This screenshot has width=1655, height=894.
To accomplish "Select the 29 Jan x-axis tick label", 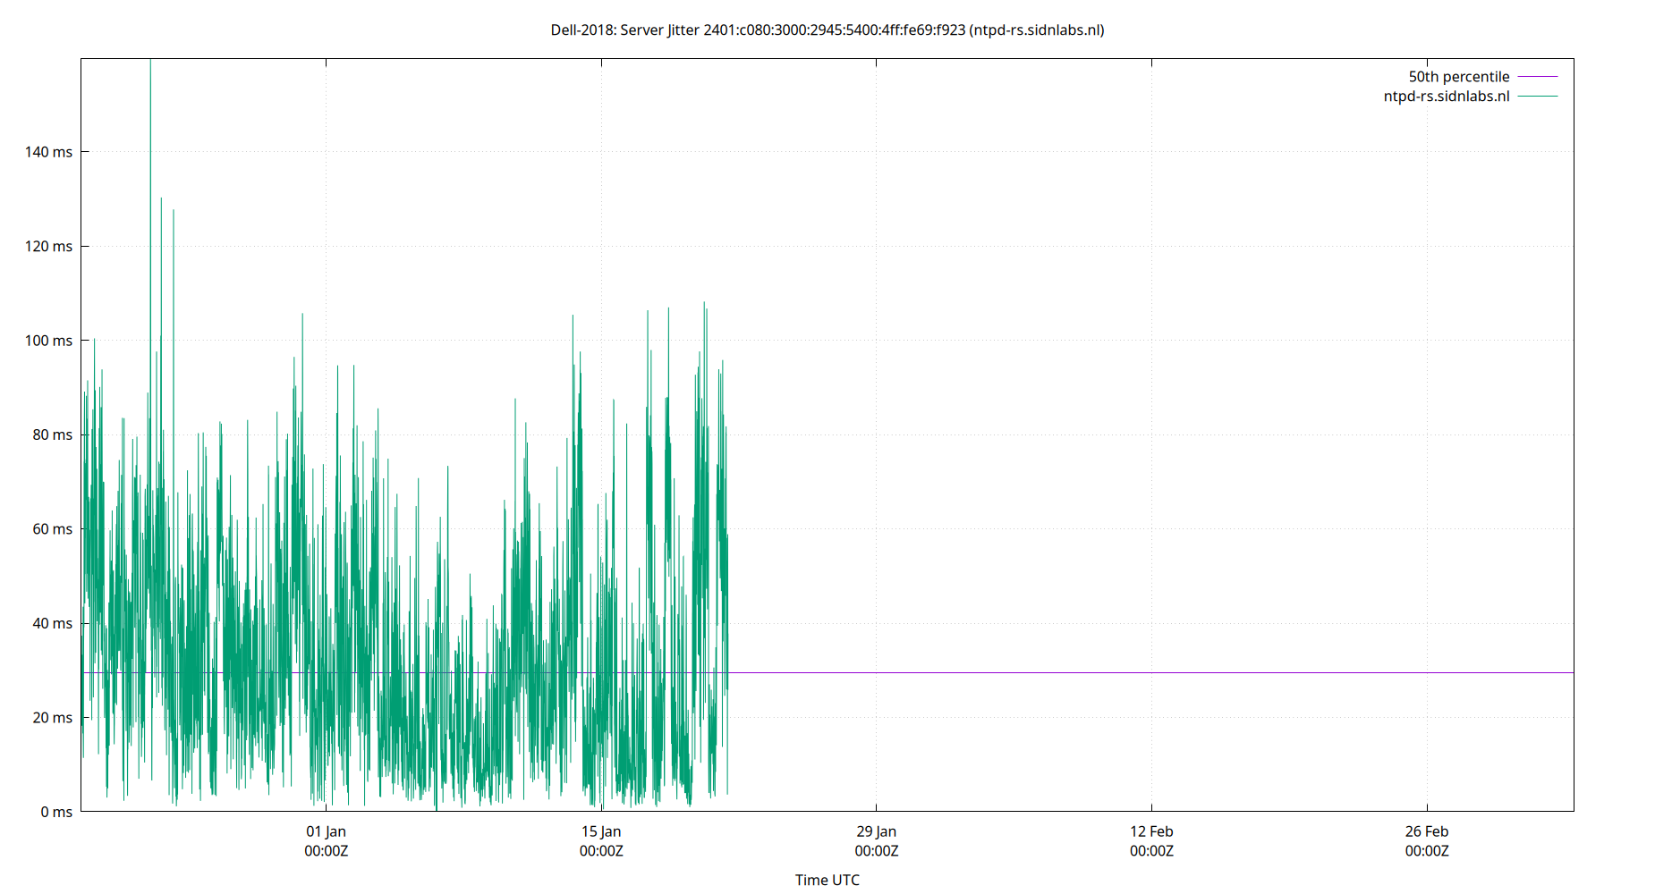I will [875, 831].
